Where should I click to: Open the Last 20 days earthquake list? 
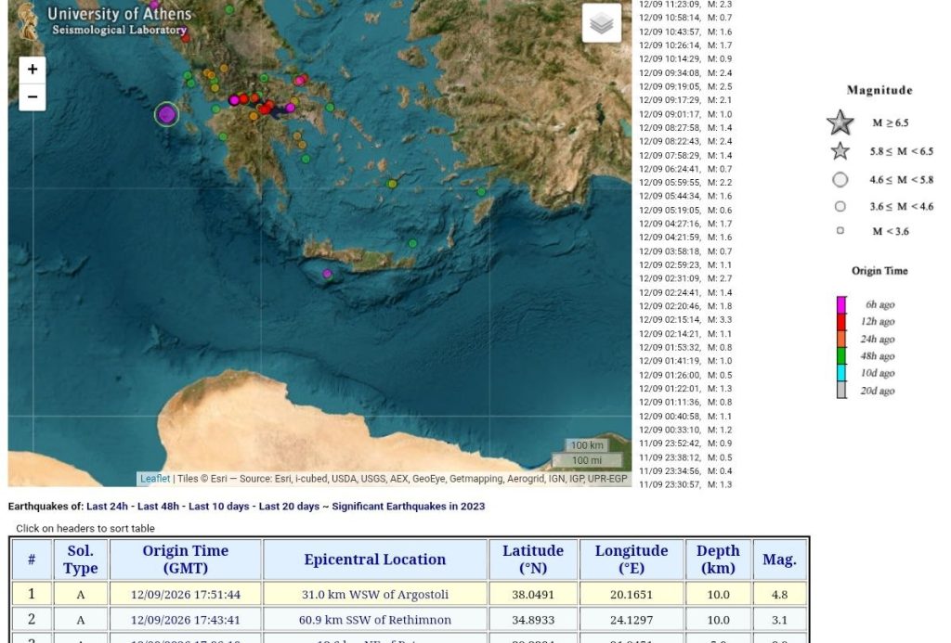289,506
